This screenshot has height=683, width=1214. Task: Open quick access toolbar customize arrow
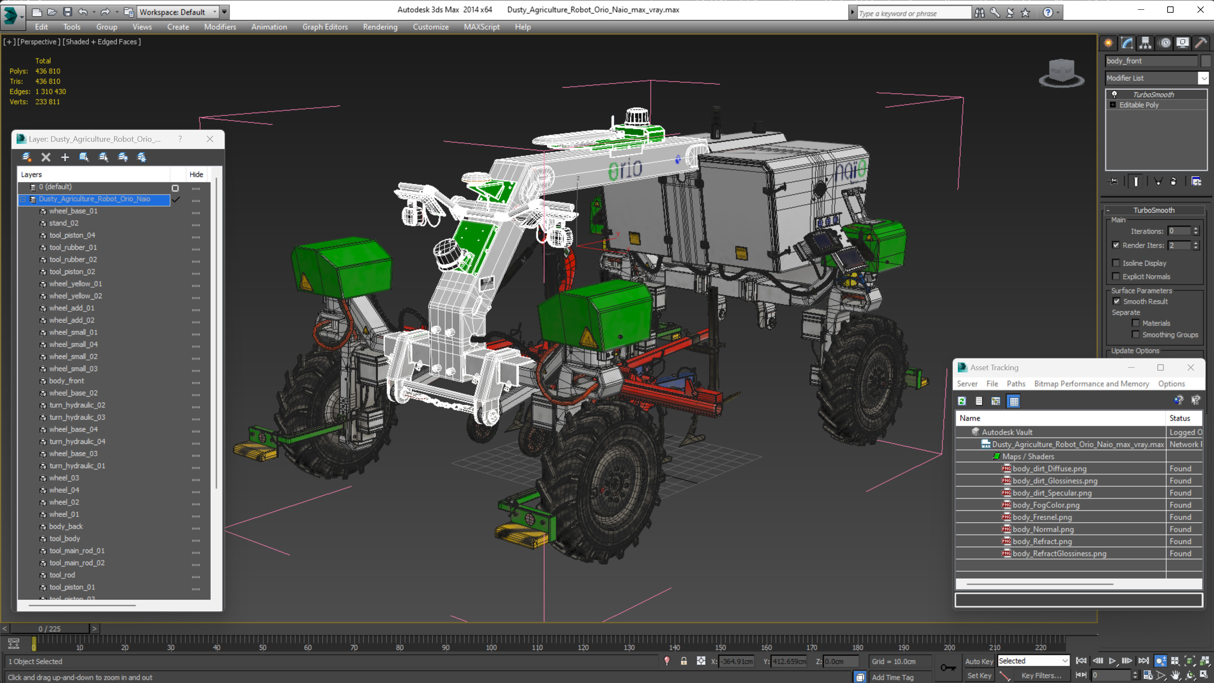tap(224, 12)
